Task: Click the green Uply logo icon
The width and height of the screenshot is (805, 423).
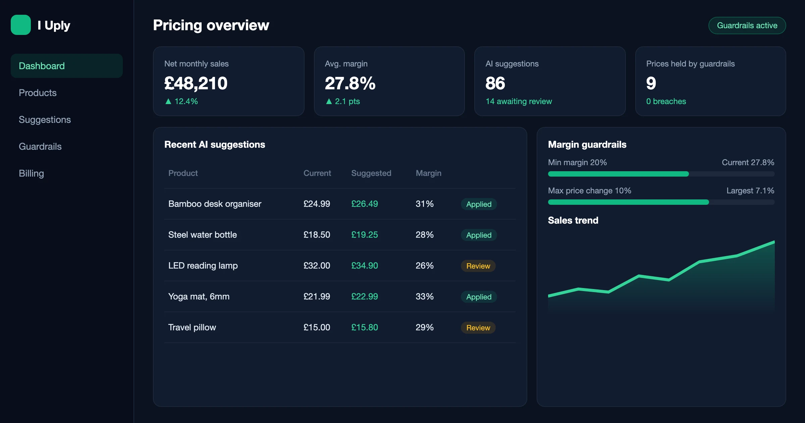Action: pos(21,25)
